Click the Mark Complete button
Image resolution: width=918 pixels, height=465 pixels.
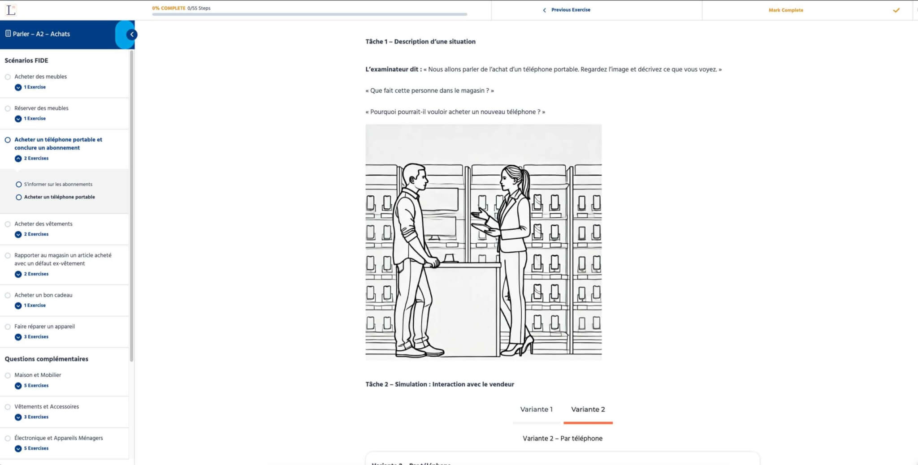785,10
